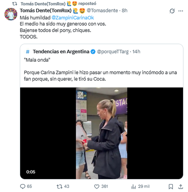Click the blue verified badge
Viewport: 188px width, 192px height.
coord(93,51)
